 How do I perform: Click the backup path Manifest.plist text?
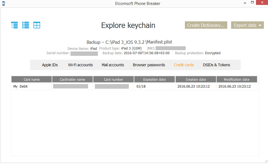[129, 42]
